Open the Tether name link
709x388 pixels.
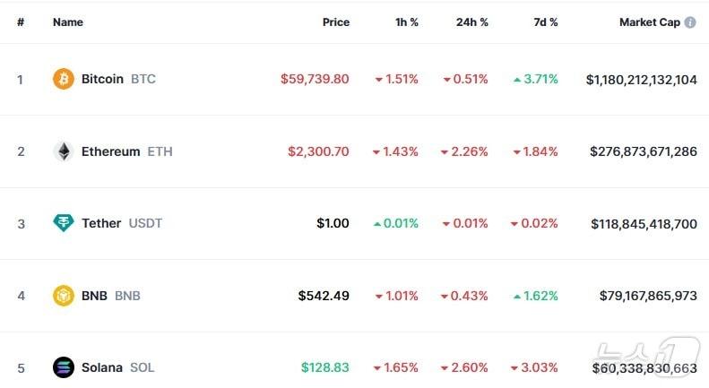pos(101,223)
